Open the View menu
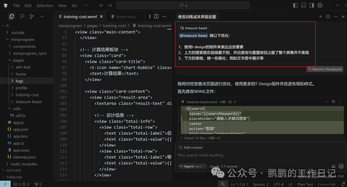Viewport: 347px width, 187px height. [62, 5]
